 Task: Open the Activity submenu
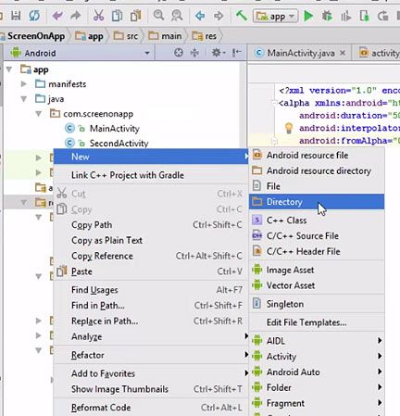coord(317,357)
